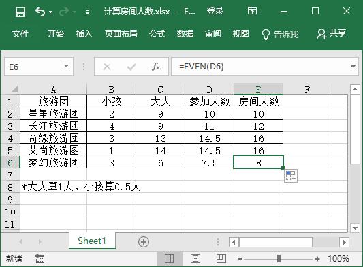Click the 参加人数 header cell
Image resolution: width=363 pixels, height=267 pixels.
click(209, 101)
